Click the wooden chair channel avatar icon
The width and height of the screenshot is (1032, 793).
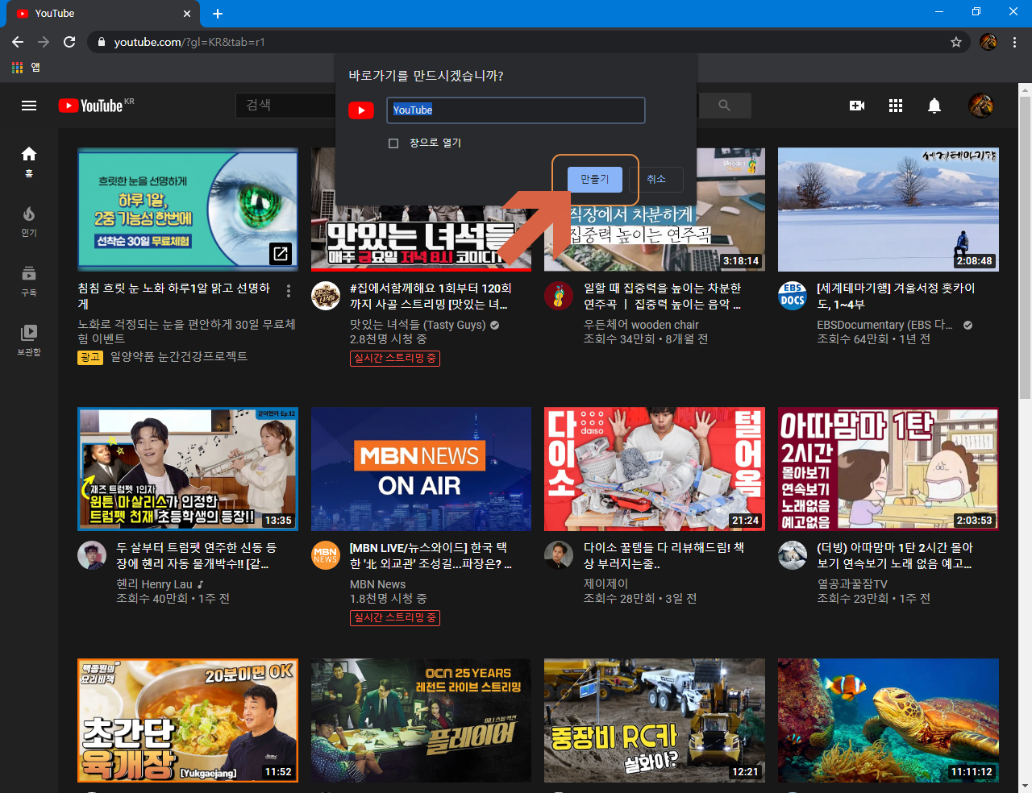click(559, 296)
